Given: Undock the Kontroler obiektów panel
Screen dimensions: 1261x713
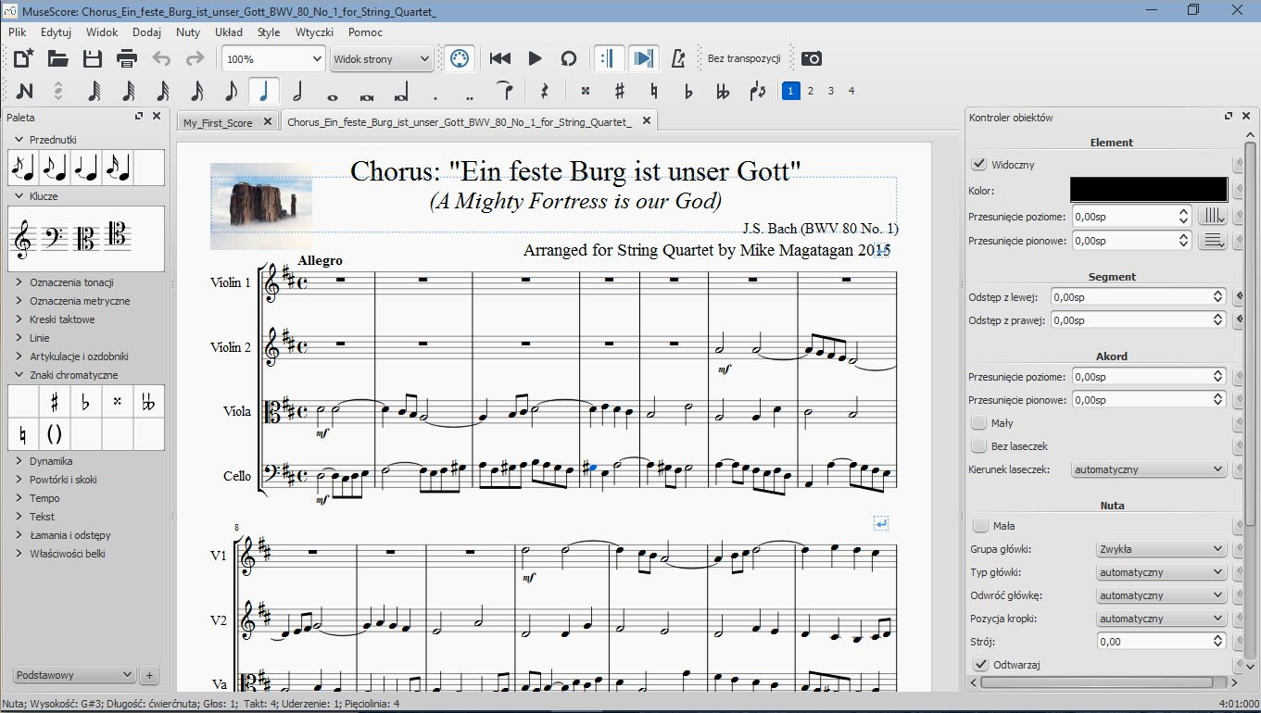Looking at the screenshot, I should [1229, 117].
